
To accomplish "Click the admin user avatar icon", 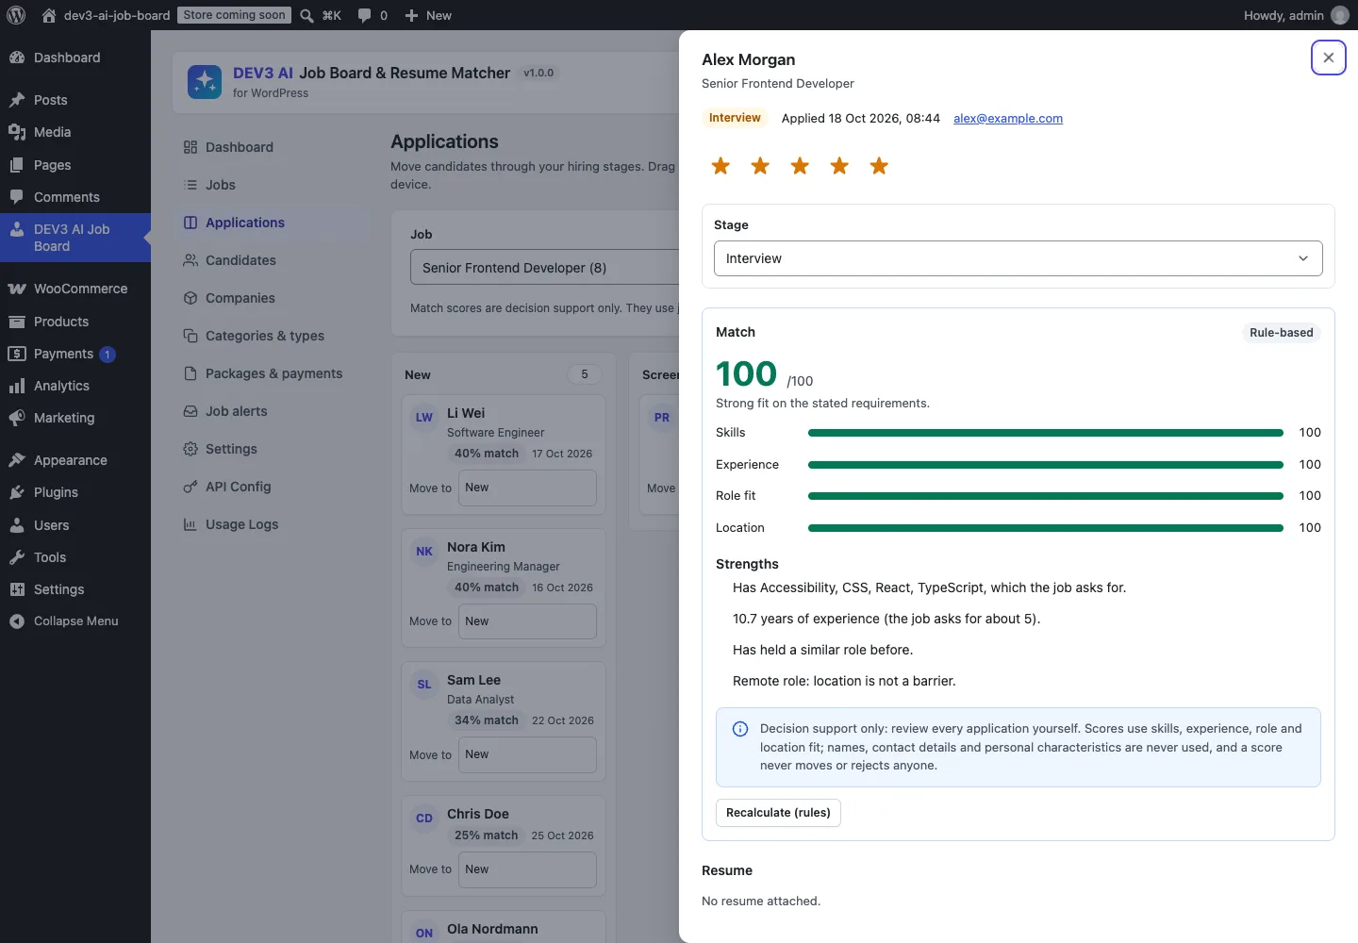I will pos(1340,15).
